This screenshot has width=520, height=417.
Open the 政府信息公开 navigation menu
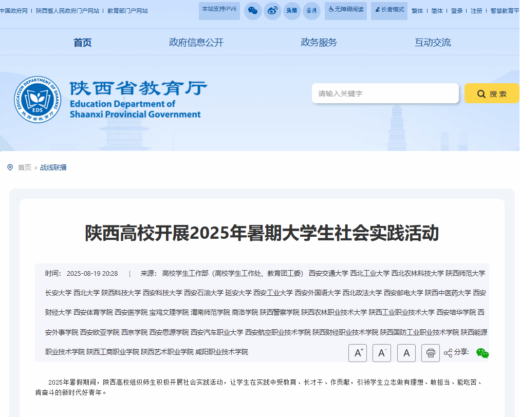click(x=196, y=43)
